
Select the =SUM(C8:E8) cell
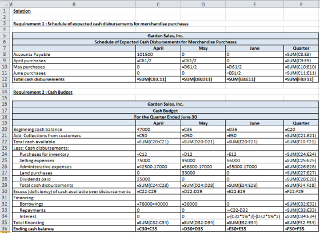coord(301,54)
